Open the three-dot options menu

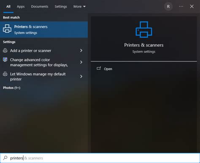(x=181, y=6)
